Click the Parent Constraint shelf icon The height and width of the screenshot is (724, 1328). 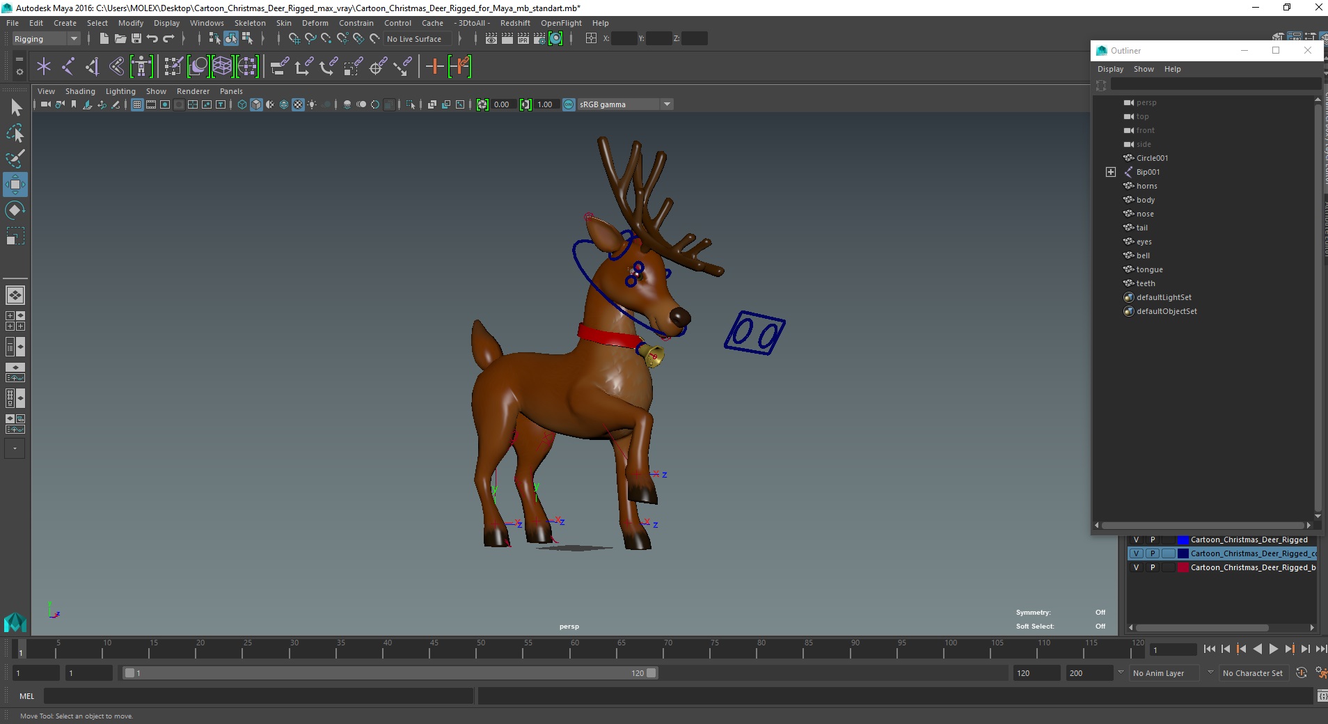coord(280,67)
